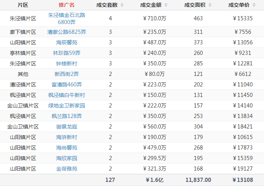Click the ¥190.0万 amount cell
Image resolution: width=264 pixels, height=186 pixels.
[154, 137]
